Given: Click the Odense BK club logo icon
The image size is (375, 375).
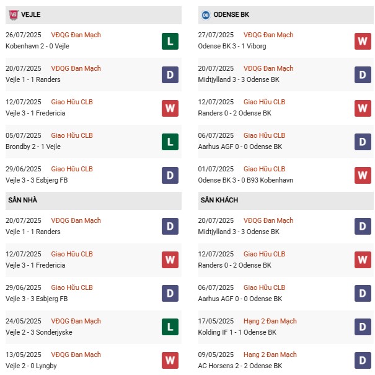Looking at the screenshot, I should pyautogui.click(x=206, y=14).
